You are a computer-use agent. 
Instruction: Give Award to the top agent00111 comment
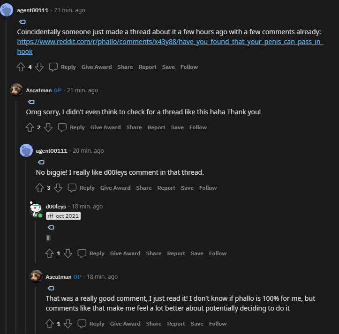click(97, 67)
